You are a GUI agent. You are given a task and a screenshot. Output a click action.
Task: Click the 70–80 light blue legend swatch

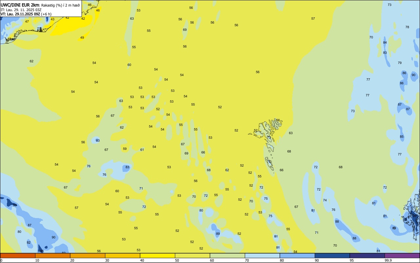(x=262, y=255)
